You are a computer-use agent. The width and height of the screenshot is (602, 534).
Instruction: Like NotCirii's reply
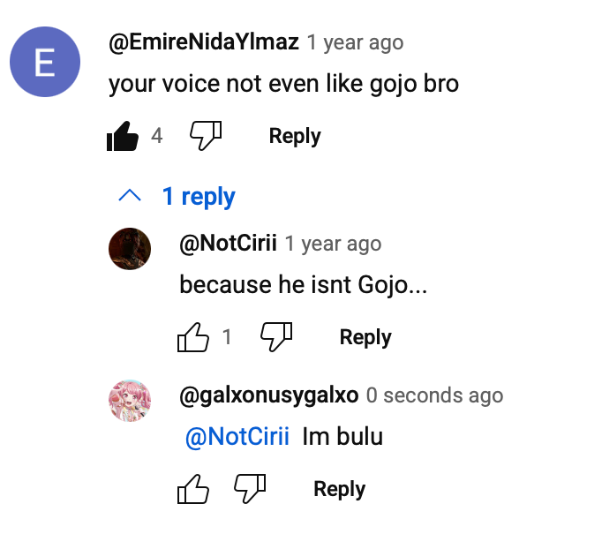tap(193, 337)
